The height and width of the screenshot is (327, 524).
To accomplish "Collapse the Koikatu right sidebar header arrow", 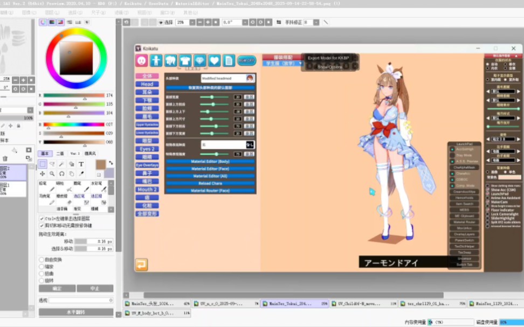I will pyautogui.click(x=516, y=56).
